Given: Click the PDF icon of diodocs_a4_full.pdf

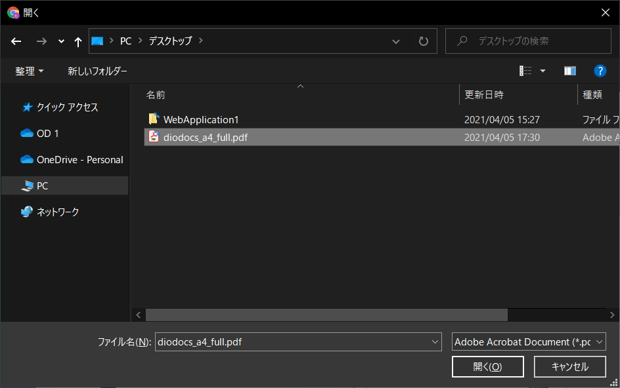Looking at the screenshot, I should tap(154, 136).
